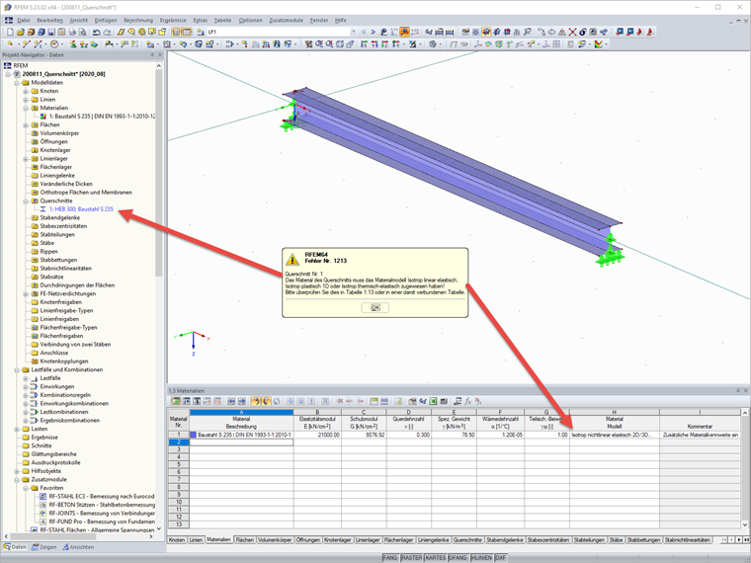
Task: Close the Projekt-Navigator panel
Action: [x=160, y=55]
